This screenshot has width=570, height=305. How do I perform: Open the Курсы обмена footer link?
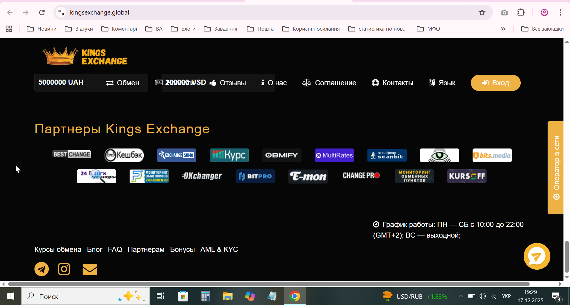pos(58,249)
